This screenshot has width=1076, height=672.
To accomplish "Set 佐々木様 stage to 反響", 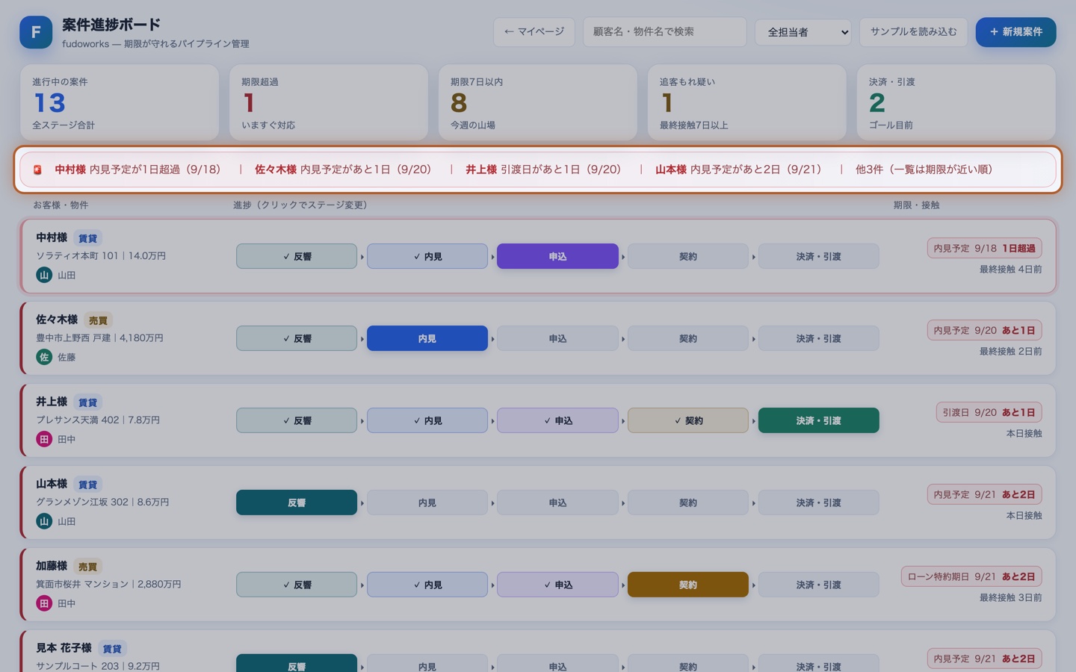I will pos(297,338).
